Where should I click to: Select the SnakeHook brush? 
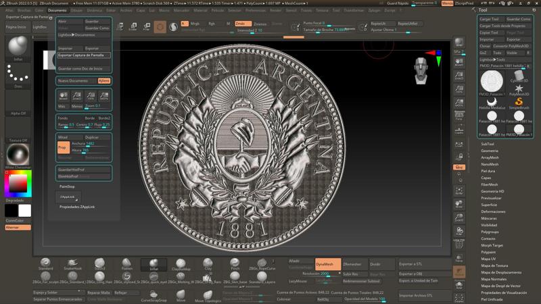(x=72, y=264)
